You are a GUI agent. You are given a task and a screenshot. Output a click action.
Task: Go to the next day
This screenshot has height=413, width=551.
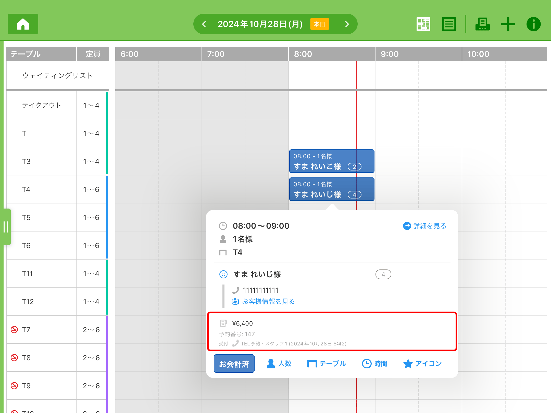[347, 24]
